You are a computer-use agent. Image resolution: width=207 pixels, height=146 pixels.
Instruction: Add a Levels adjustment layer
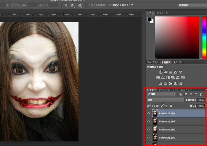click(x=165, y=72)
